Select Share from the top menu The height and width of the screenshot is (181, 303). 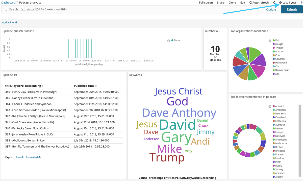coord(220,3)
